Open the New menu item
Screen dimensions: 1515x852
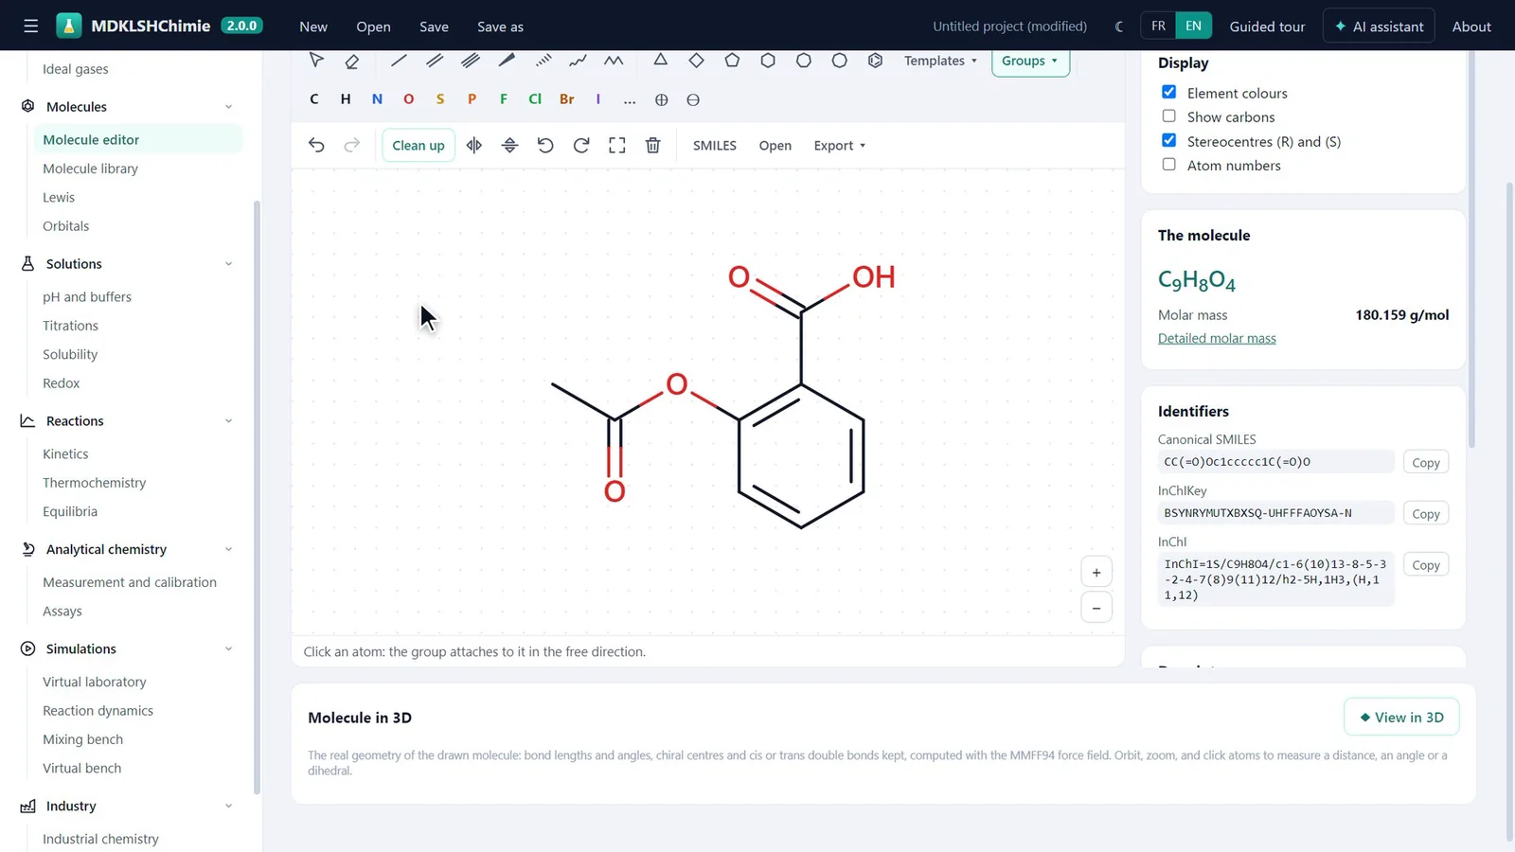pos(313,27)
